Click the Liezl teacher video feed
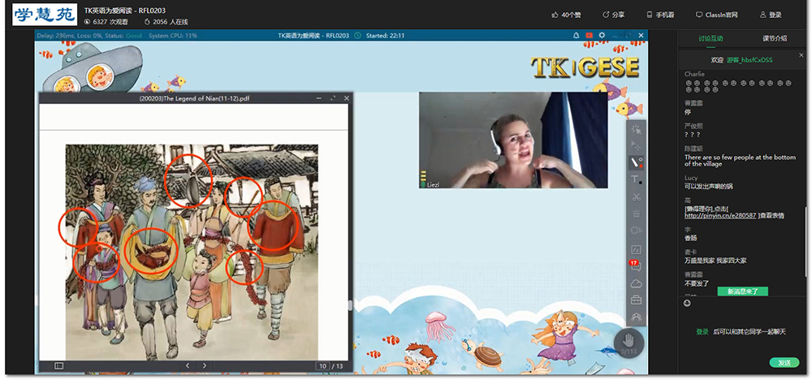 click(513, 140)
